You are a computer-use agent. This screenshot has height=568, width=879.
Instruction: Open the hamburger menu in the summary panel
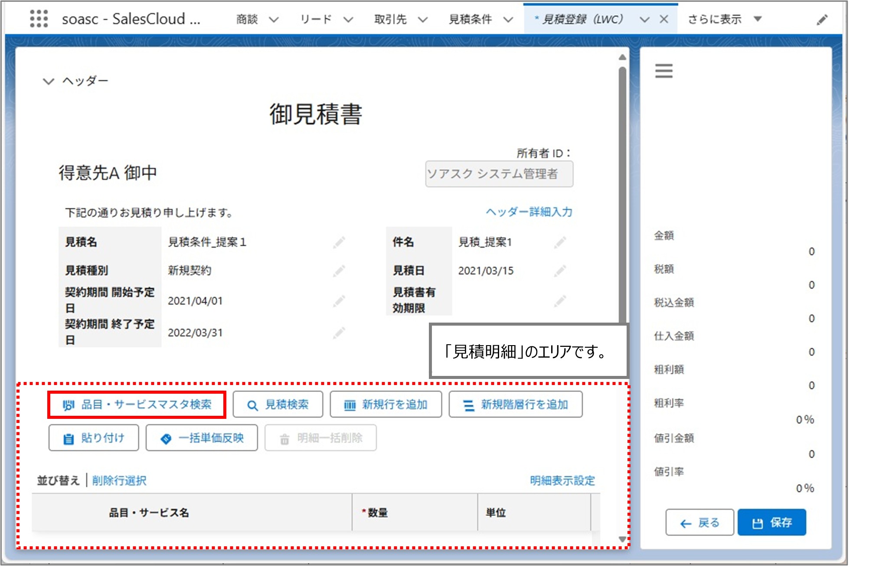[x=663, y=71]
